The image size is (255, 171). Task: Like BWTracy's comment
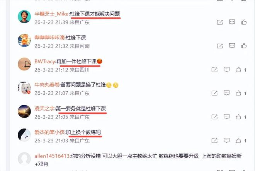[238, 70]
